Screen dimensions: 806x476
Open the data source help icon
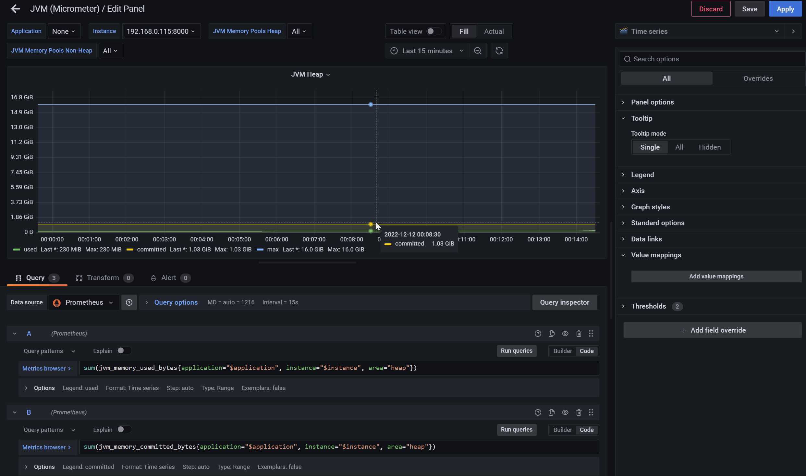129,302
